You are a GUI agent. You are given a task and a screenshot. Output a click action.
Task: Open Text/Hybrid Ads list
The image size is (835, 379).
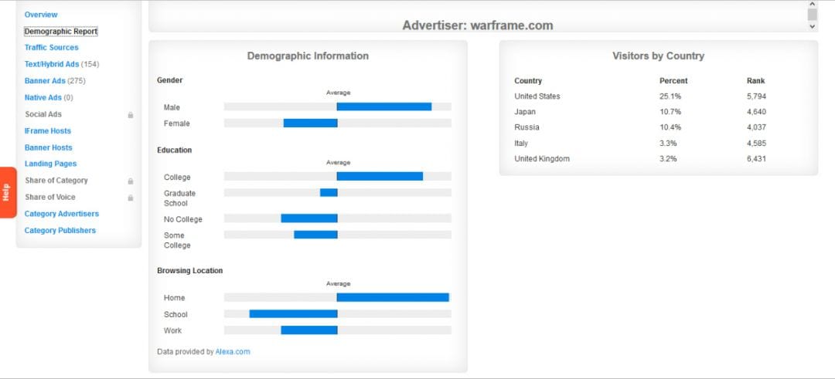click(x=52, y=64)
